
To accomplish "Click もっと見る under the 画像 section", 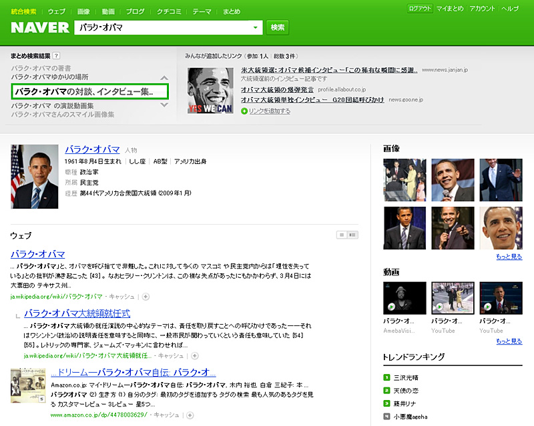I will point(509,257).
